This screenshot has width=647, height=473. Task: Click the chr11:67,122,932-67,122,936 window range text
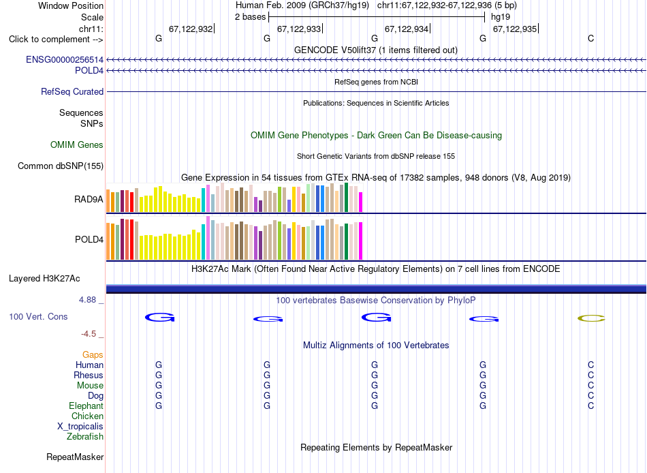447,5
